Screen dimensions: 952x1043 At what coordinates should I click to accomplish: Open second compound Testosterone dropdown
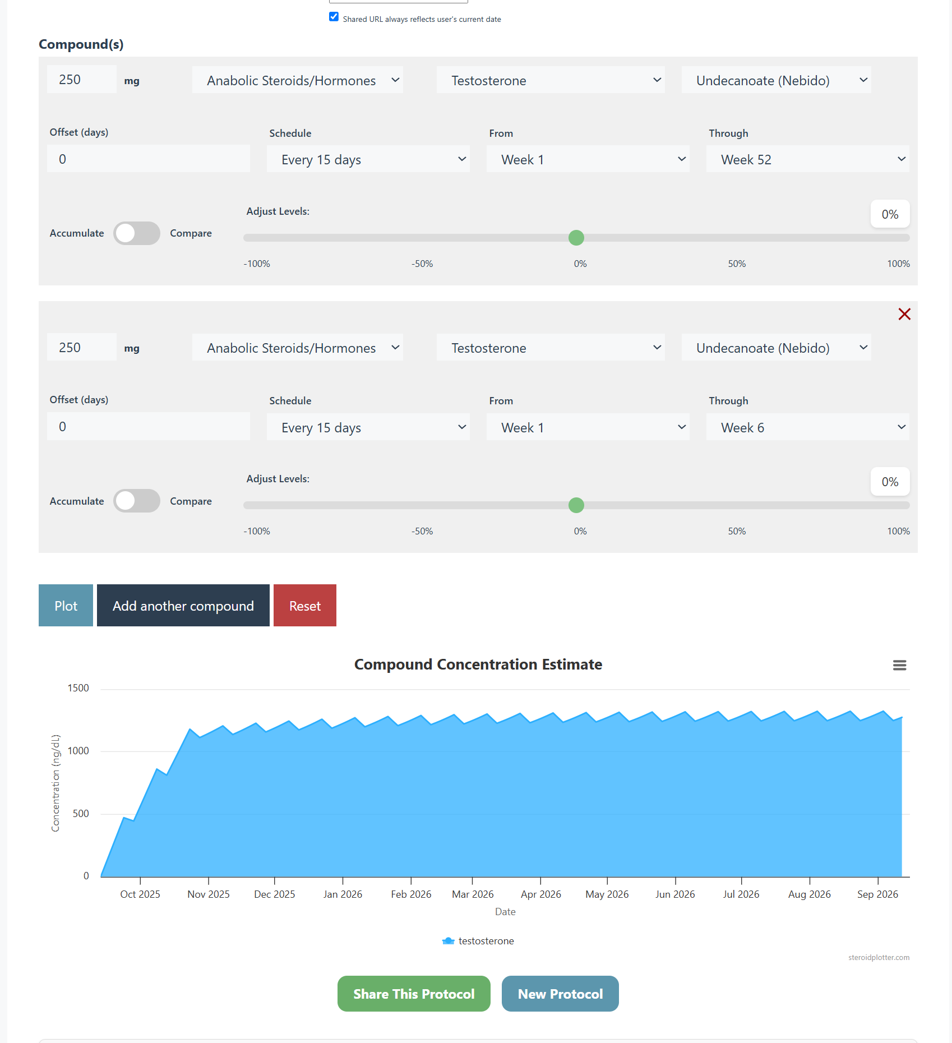[551, 348]
